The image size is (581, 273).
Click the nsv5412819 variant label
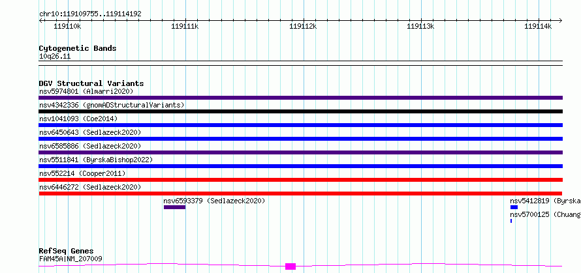[546, 201]
